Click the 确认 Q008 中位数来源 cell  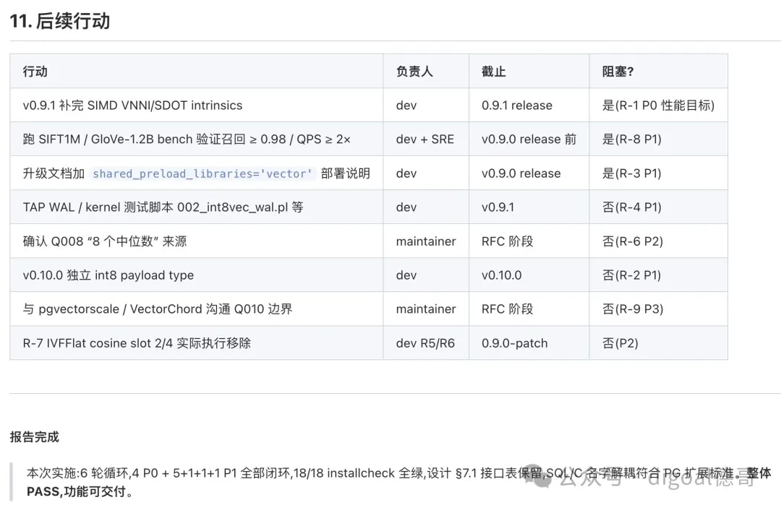pos(196,241)
